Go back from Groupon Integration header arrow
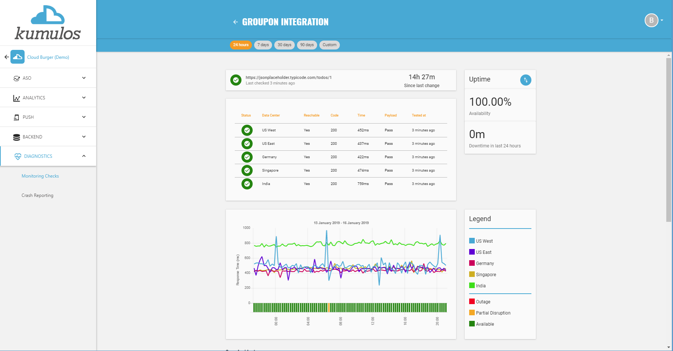This screenshot has width=673, height=351. (236, 22)
